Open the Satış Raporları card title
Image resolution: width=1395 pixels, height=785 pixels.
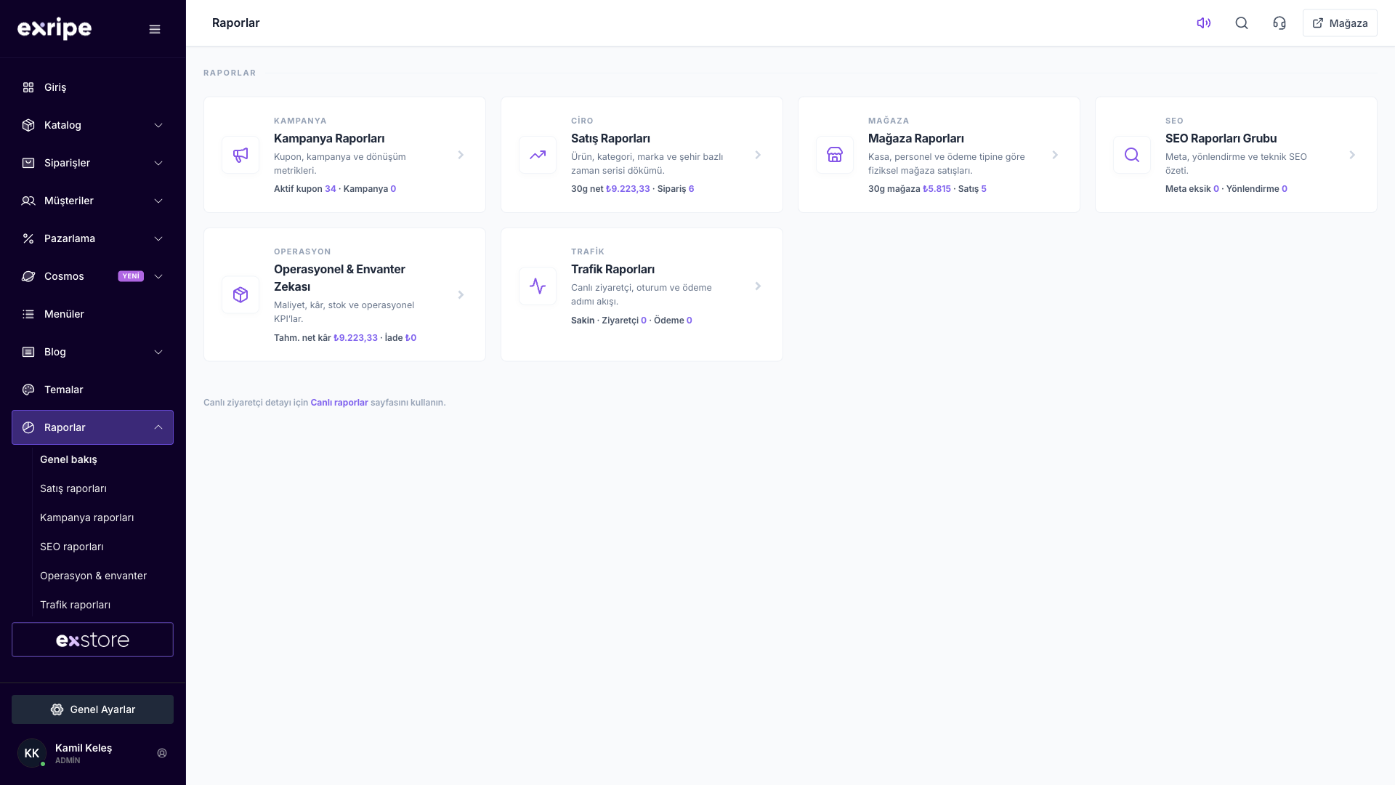[x=610, y=138]
